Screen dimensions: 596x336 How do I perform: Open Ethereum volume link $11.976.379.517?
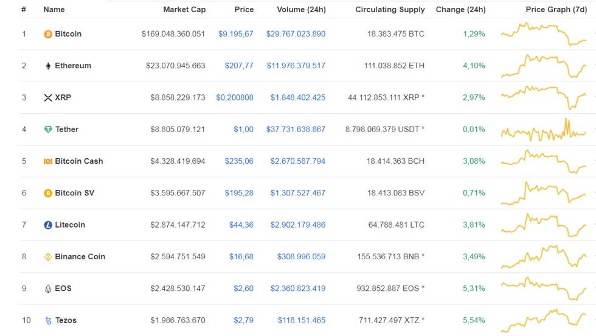[x=296, y=66]
